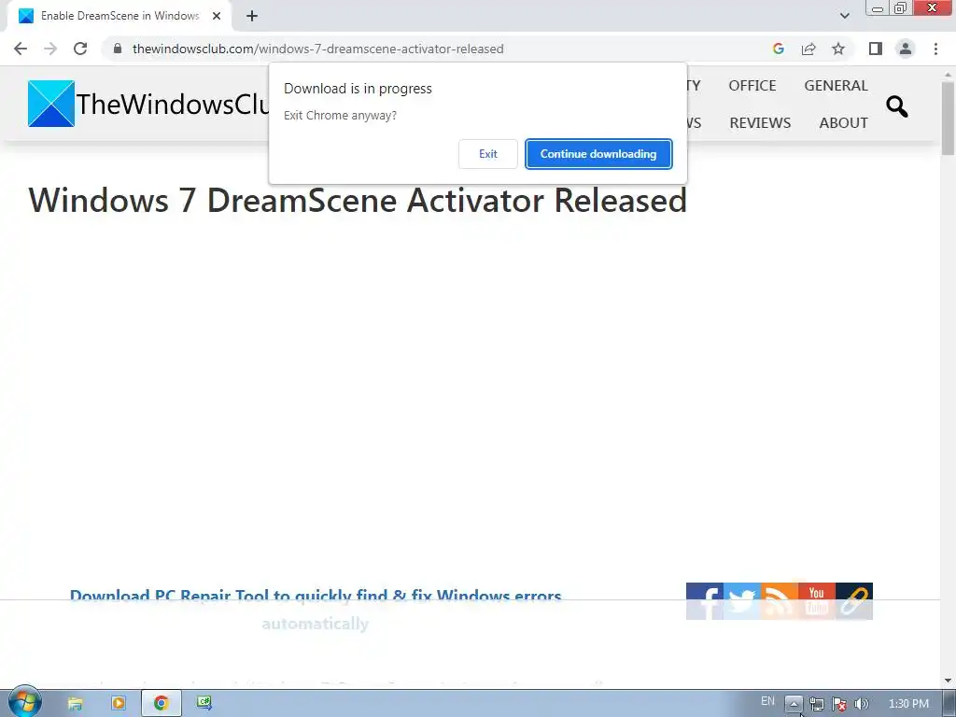Click Exit in the download dialog
Image resolution: width=956 pixels, height=717 pixels.
[487, 154]
